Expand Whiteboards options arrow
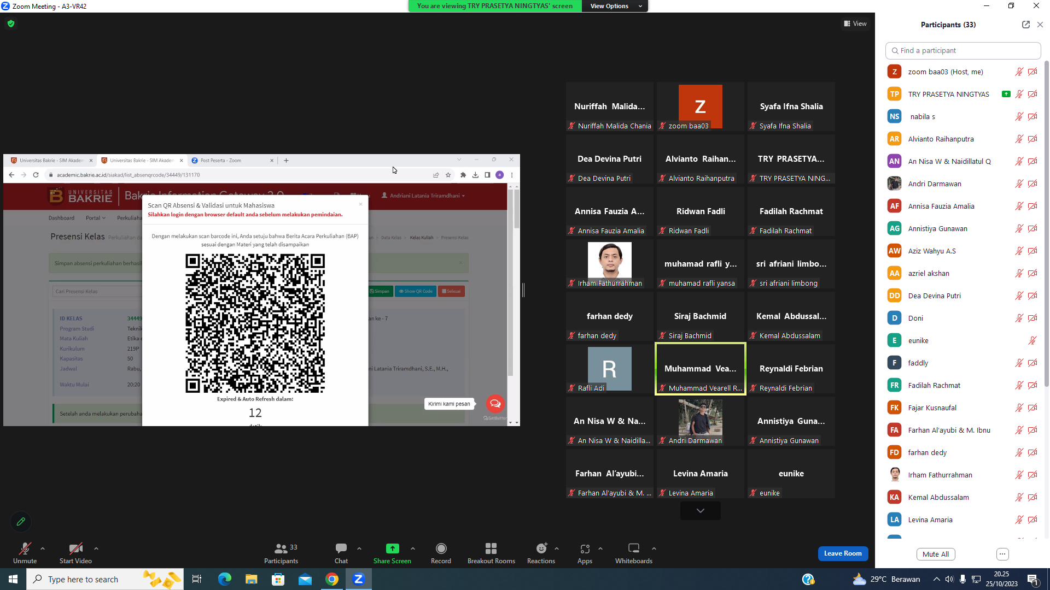The height and width of the screenshot is (590, 1050). click(654, 548)
